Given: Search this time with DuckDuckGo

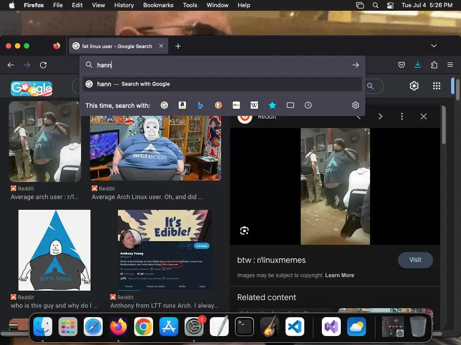Looking at the screenshot, I should coord(218,105).
